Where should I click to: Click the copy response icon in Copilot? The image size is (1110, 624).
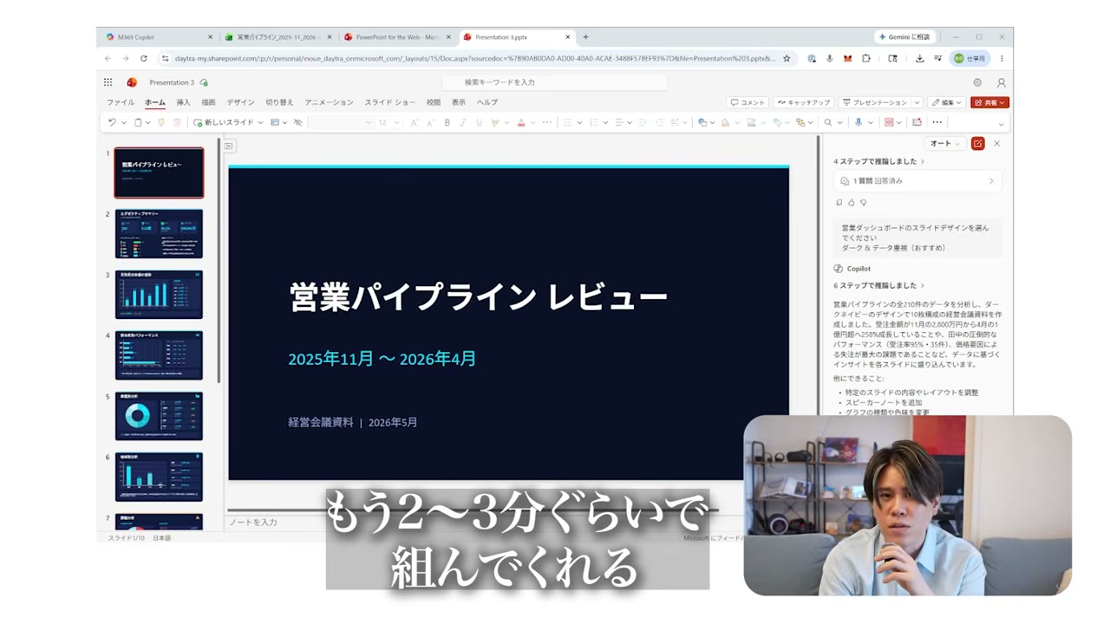click(x=839, y=203)
